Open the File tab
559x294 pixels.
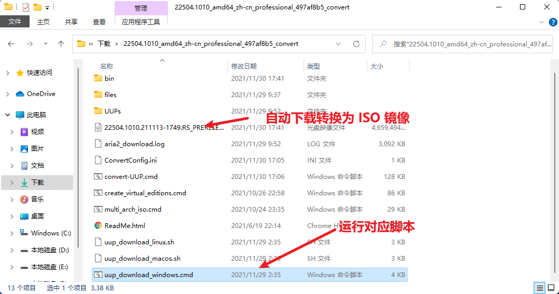click(15, 22)
